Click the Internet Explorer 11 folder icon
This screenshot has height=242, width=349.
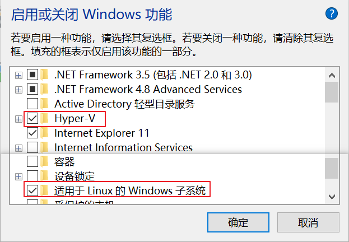coord(45,133)
